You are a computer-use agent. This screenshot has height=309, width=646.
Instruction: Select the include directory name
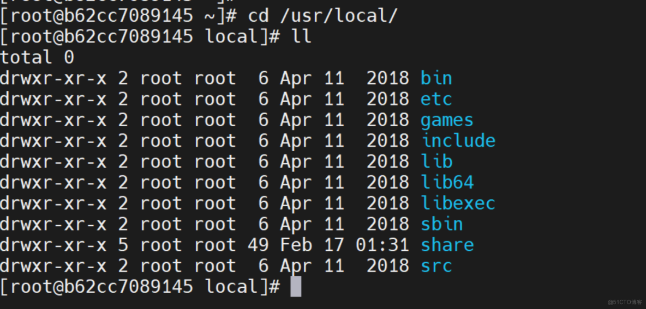click(458, 141)
